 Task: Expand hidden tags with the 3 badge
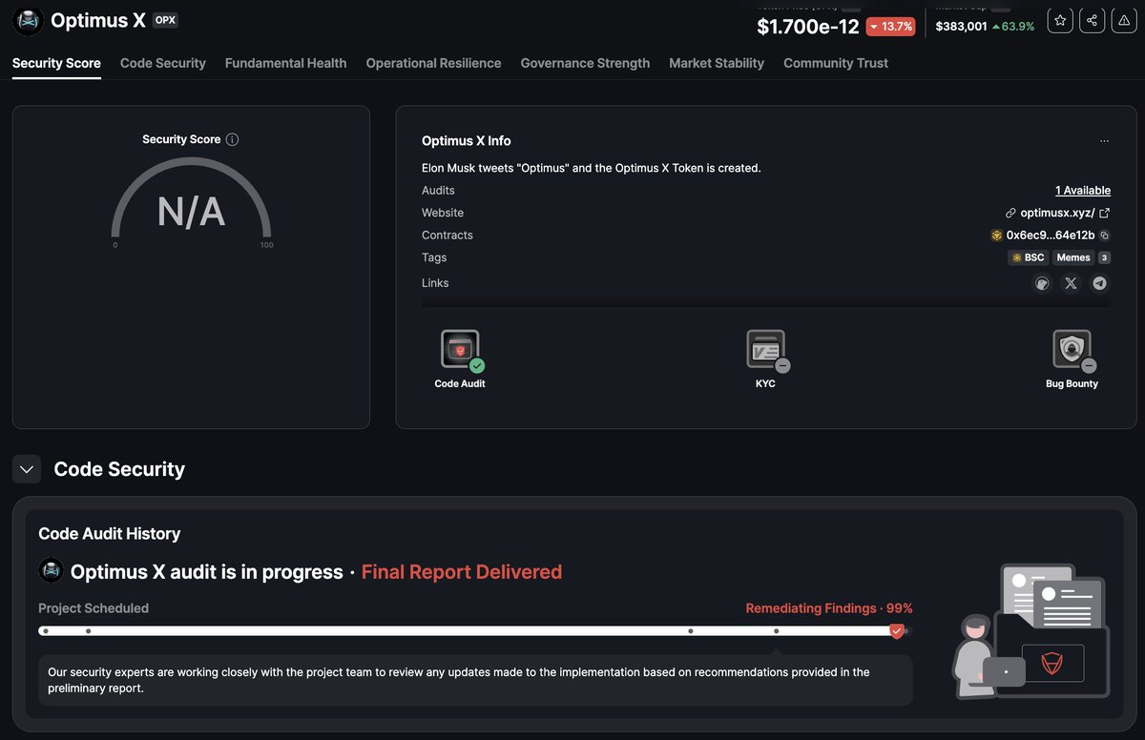pos(1104,257)
